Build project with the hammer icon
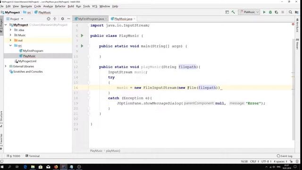Screen dimensions: 302x170 233,12
